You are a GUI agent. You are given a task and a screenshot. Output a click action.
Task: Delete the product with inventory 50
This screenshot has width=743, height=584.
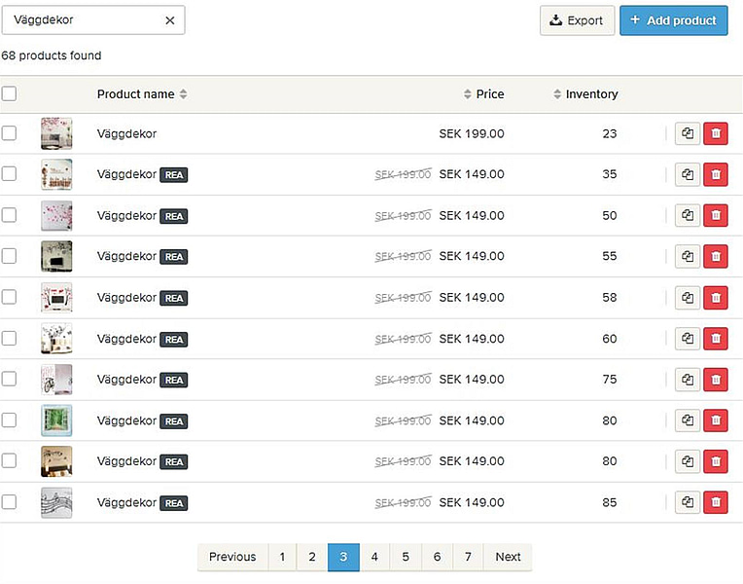click(x=715, y=215)
